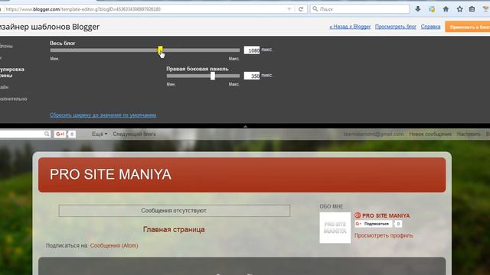
Task: Reset widths with Сбросить ширину link
Action: (x=103, y=115)
